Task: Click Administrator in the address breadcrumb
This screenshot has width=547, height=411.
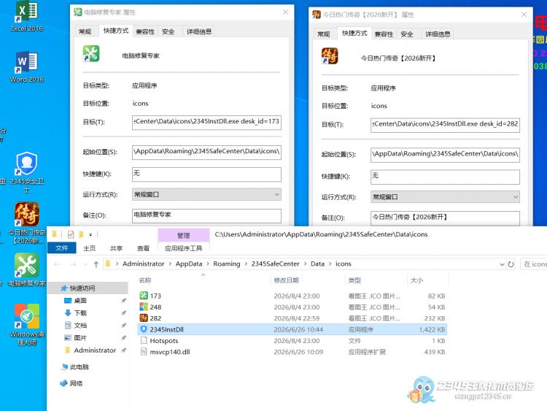Action: pos(143,264)
